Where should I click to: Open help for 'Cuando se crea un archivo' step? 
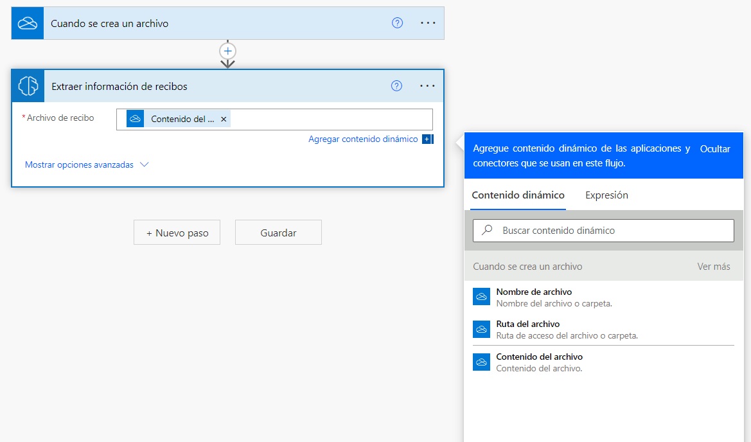pos(397,23)
